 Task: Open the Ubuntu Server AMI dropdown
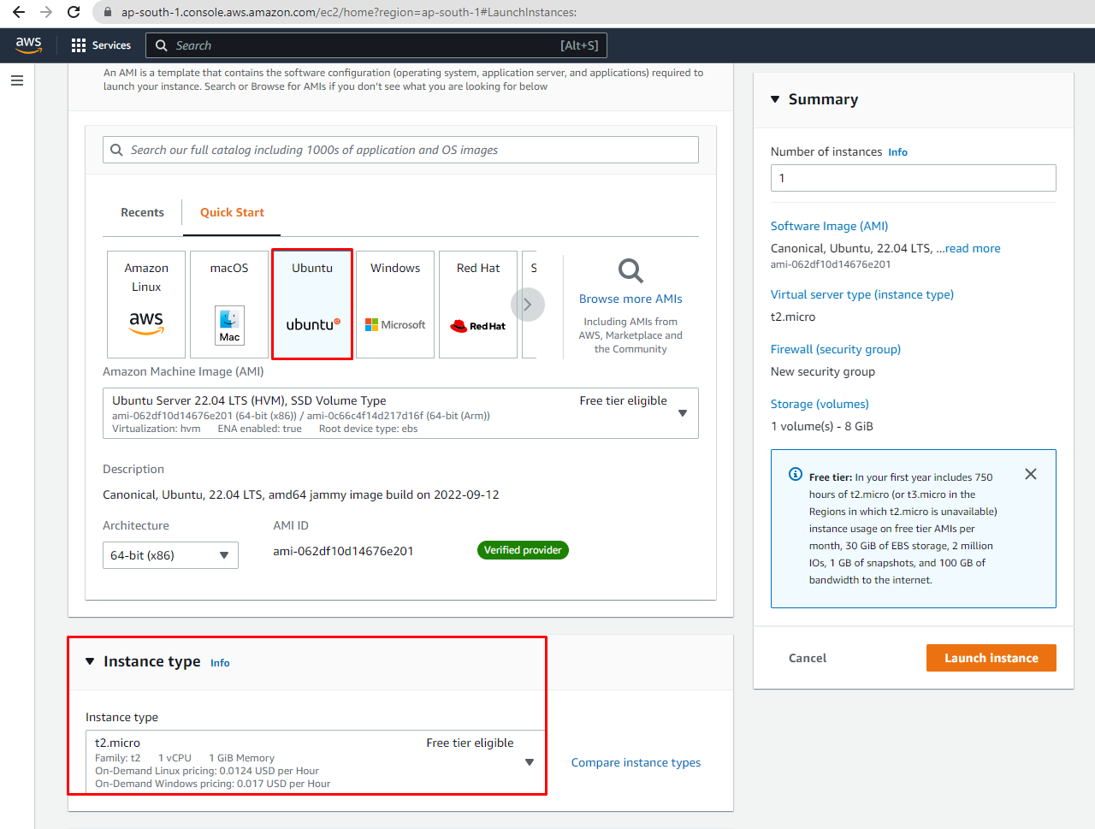(682, 413)
